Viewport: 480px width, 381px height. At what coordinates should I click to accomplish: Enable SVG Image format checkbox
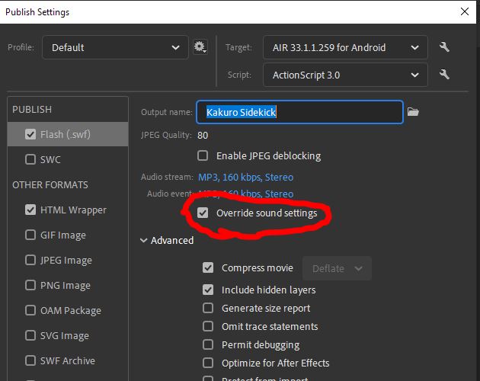[x=30, y=335]
